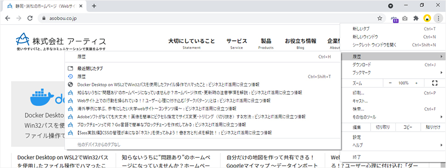Select 印刷... from the Chrome menu
446x168 pixels.
click(x=393, y=93)
